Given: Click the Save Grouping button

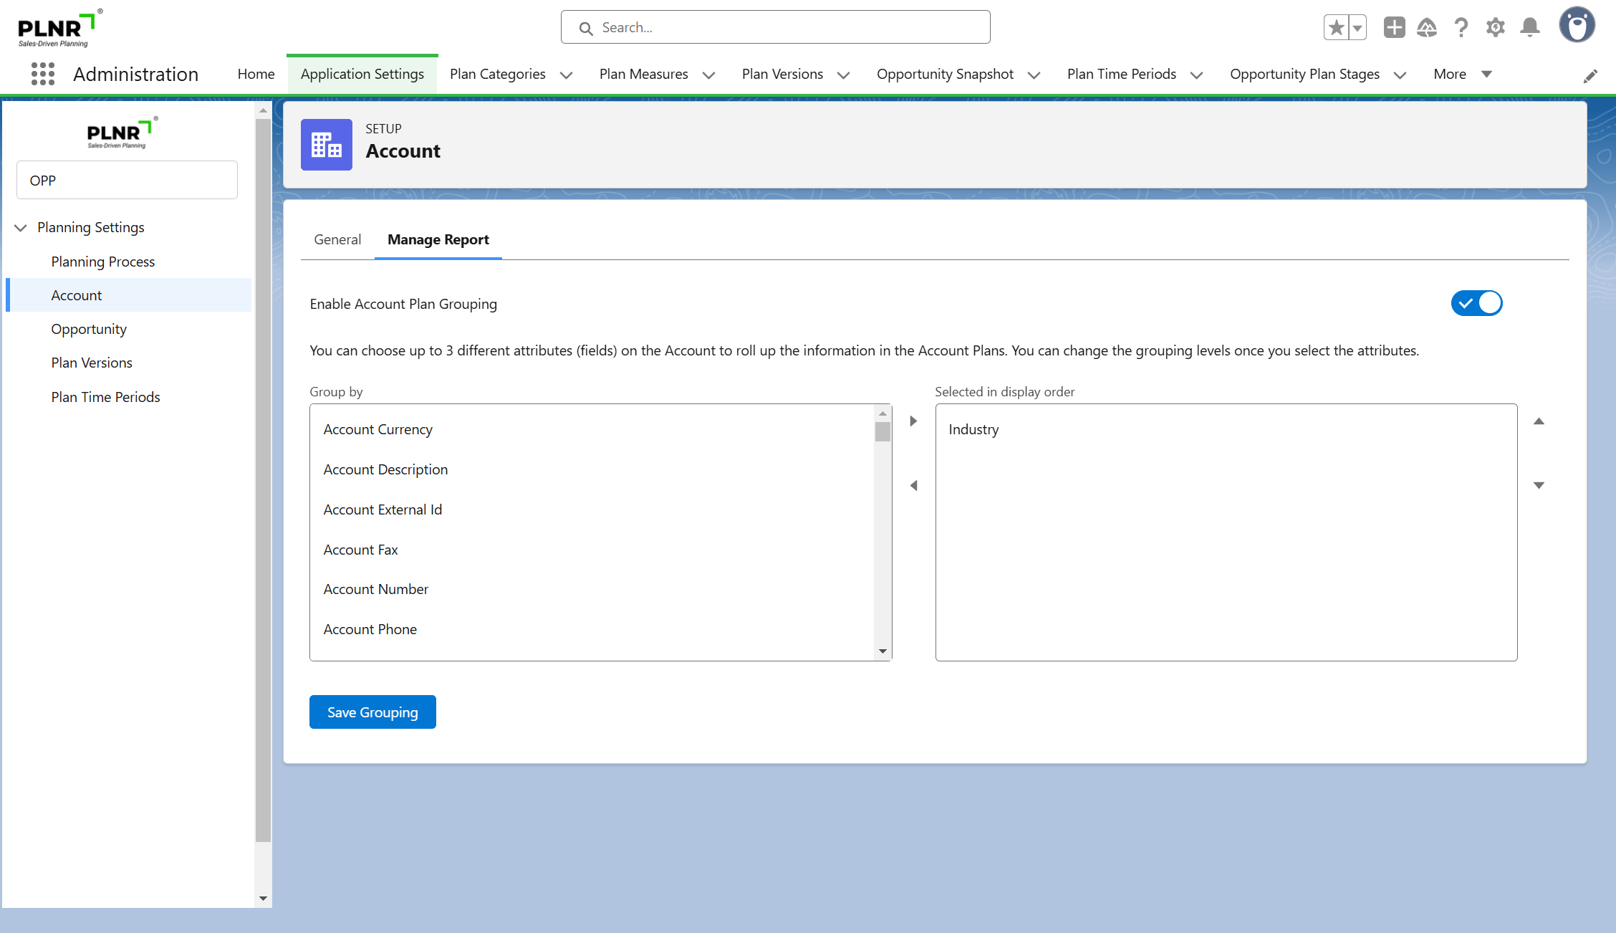Looking at the screenshot, I should (x=372, y=712).
